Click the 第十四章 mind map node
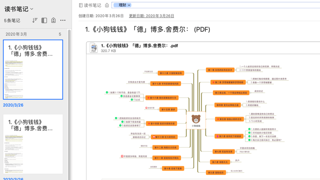 (161, 123)
